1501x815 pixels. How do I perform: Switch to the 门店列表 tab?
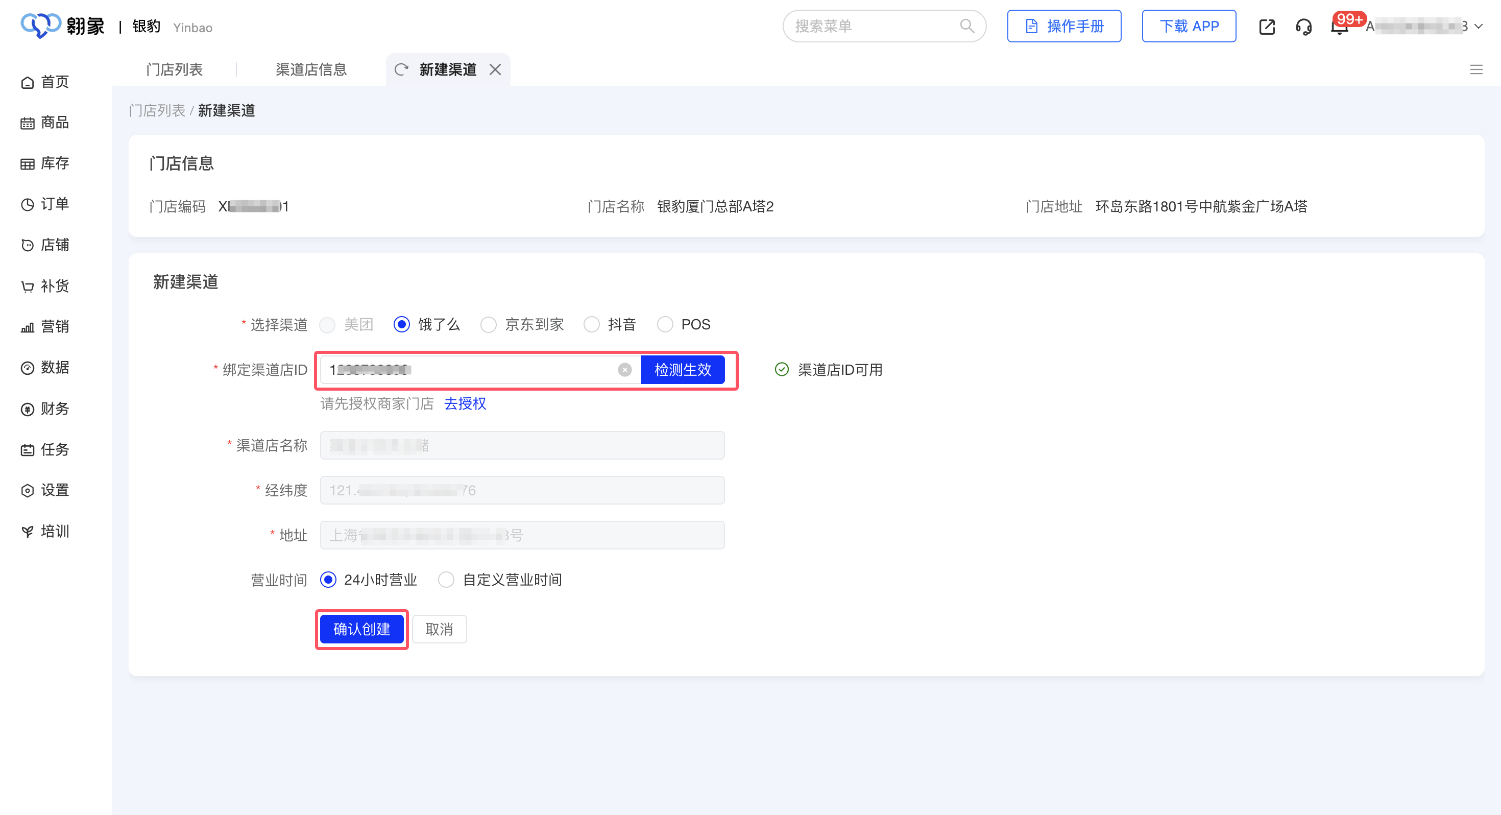[x=174, y=70]
